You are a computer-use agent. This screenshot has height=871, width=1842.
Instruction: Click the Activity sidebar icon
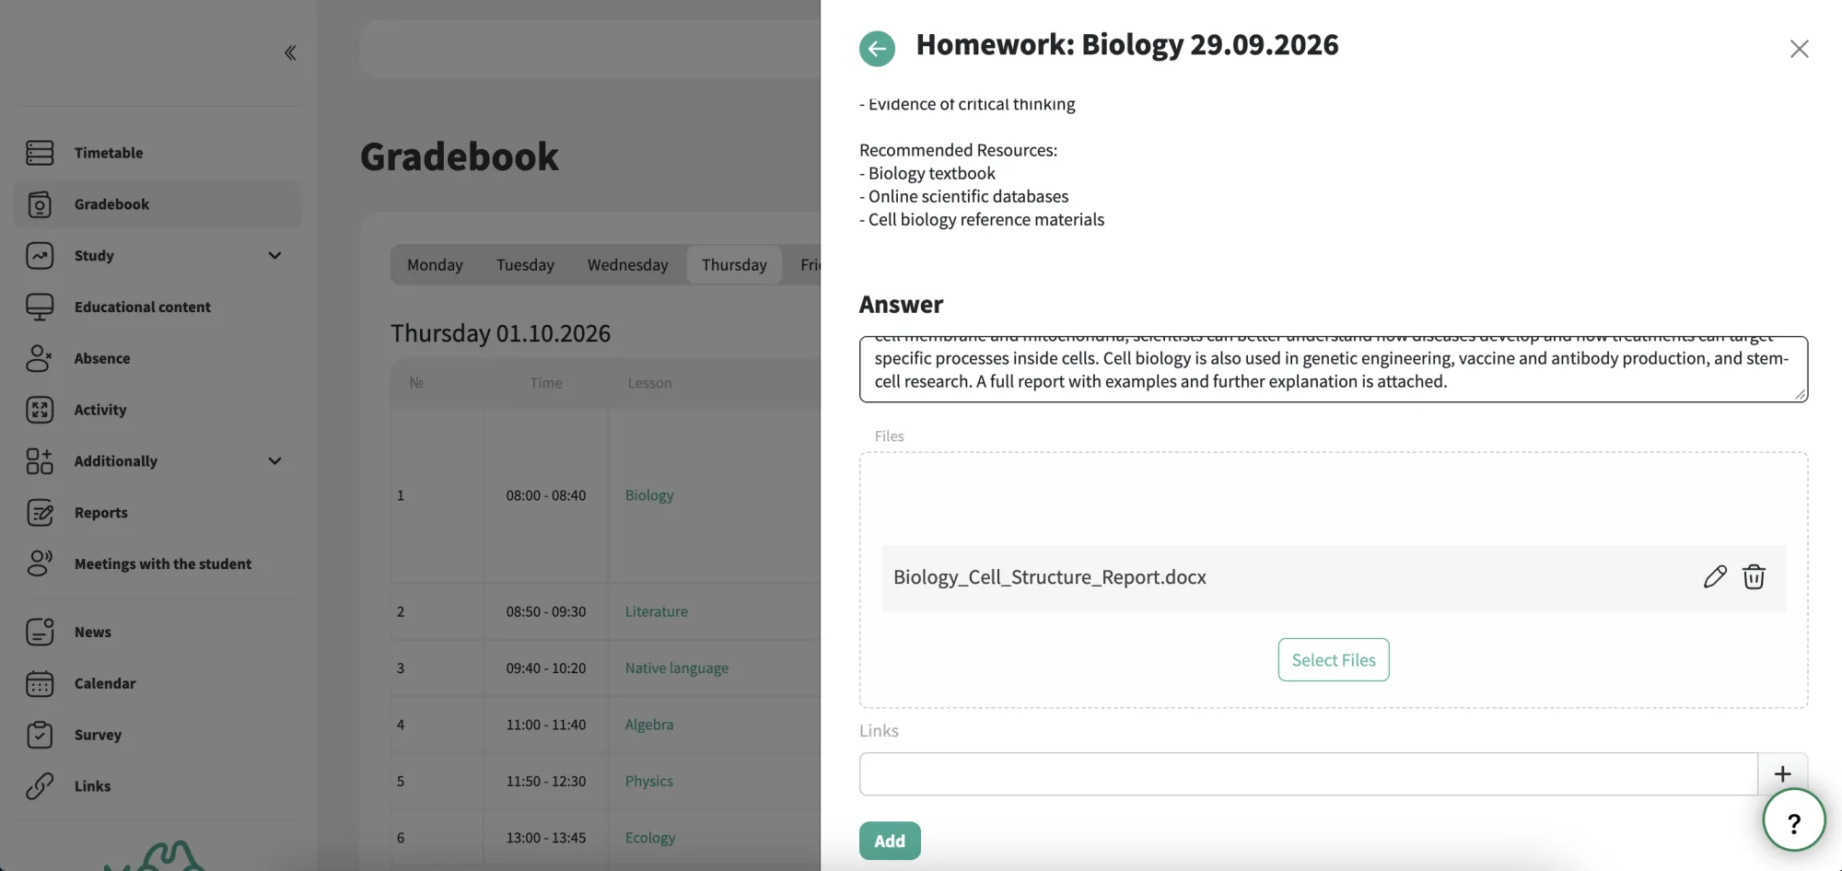click(x=40, y=410)
